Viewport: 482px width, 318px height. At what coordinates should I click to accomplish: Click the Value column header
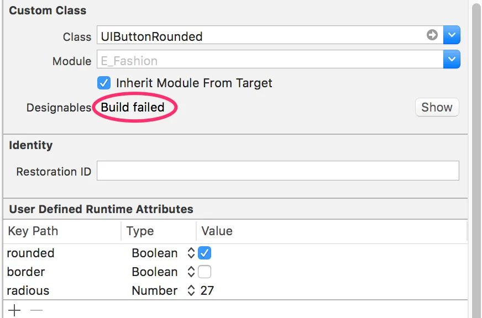(217, 231)
